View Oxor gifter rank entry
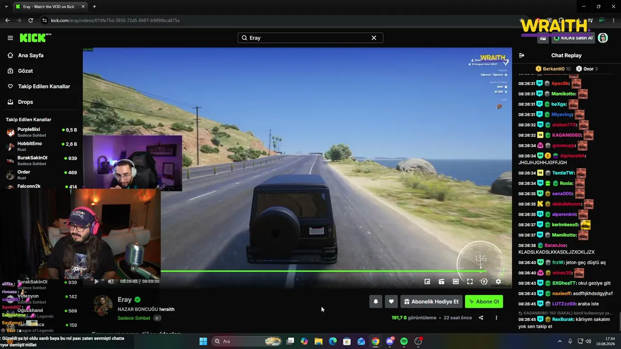 (587, 69)
